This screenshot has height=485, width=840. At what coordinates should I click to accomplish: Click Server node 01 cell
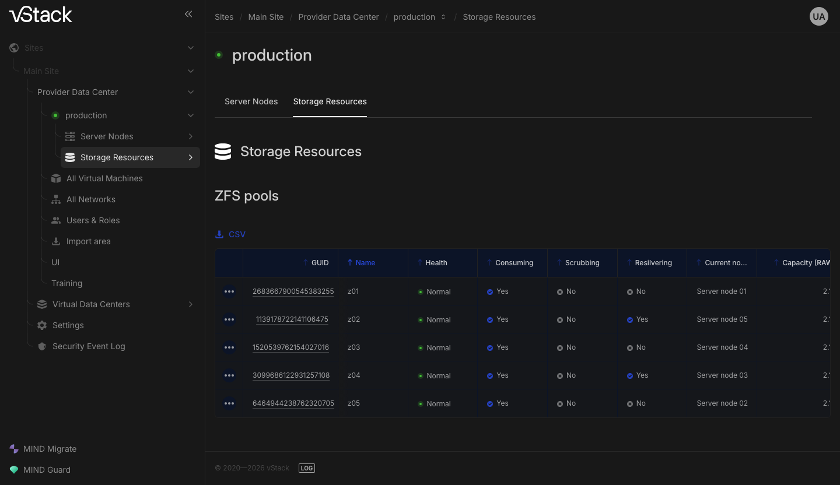coord(722,291)
